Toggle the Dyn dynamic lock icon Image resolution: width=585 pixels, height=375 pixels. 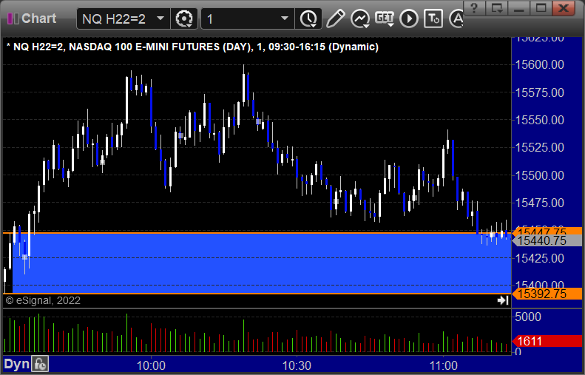(x=39, y=364)
